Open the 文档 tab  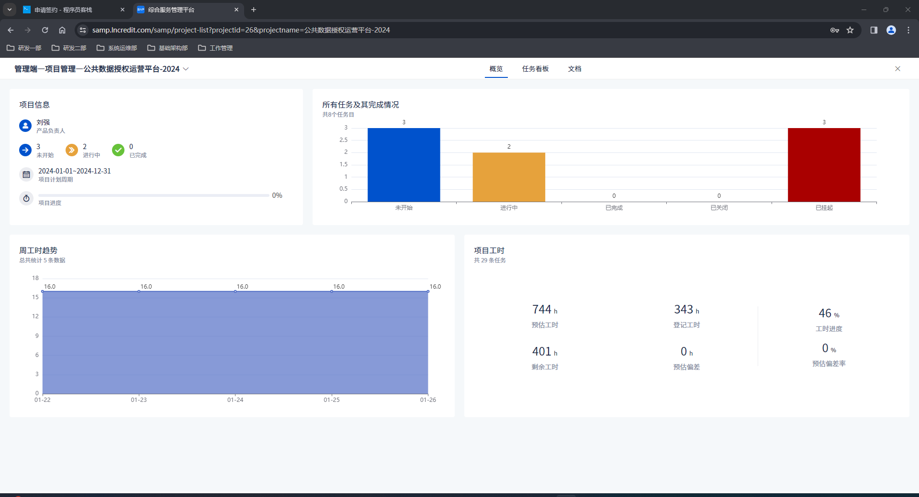point(574,69)
